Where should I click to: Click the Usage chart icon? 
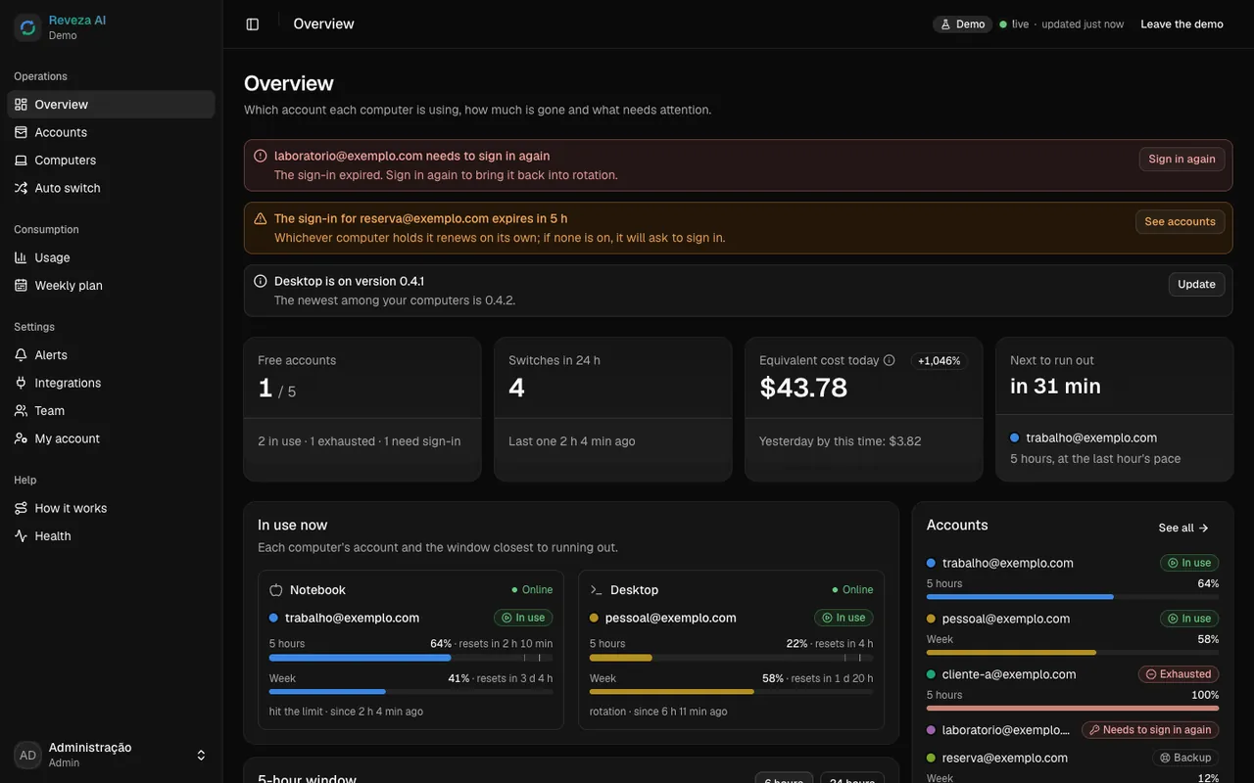(21, 257)
